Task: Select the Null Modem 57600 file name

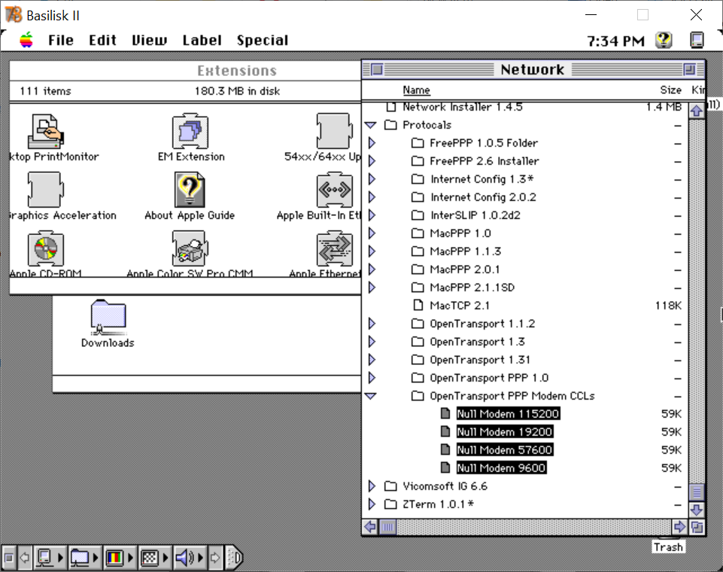Action: tap(504, 450)
